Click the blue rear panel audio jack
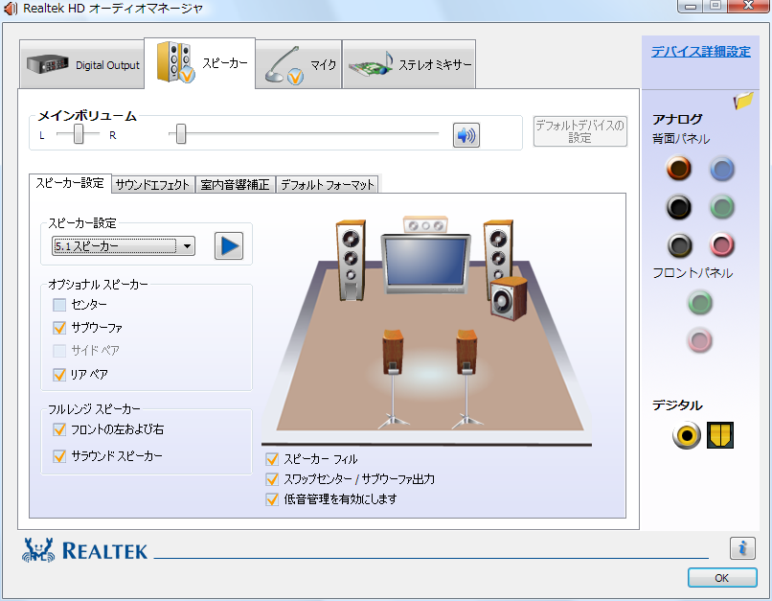This screenshot has width=772, height=601. 722,169
